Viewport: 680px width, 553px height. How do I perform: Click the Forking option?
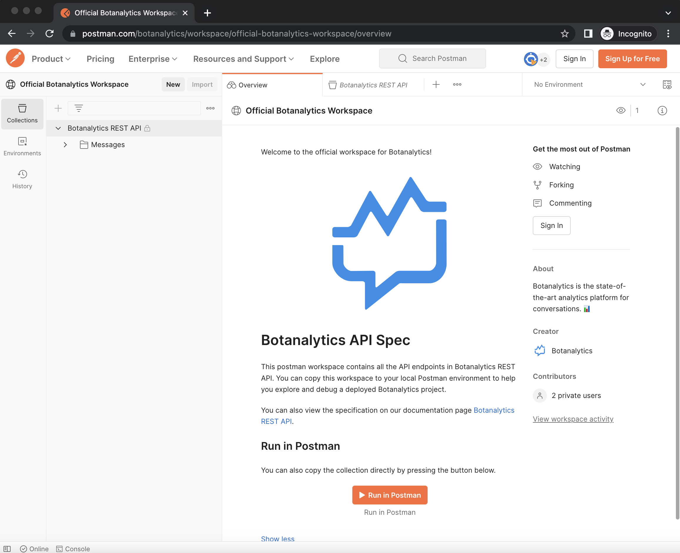coord(553,185)
